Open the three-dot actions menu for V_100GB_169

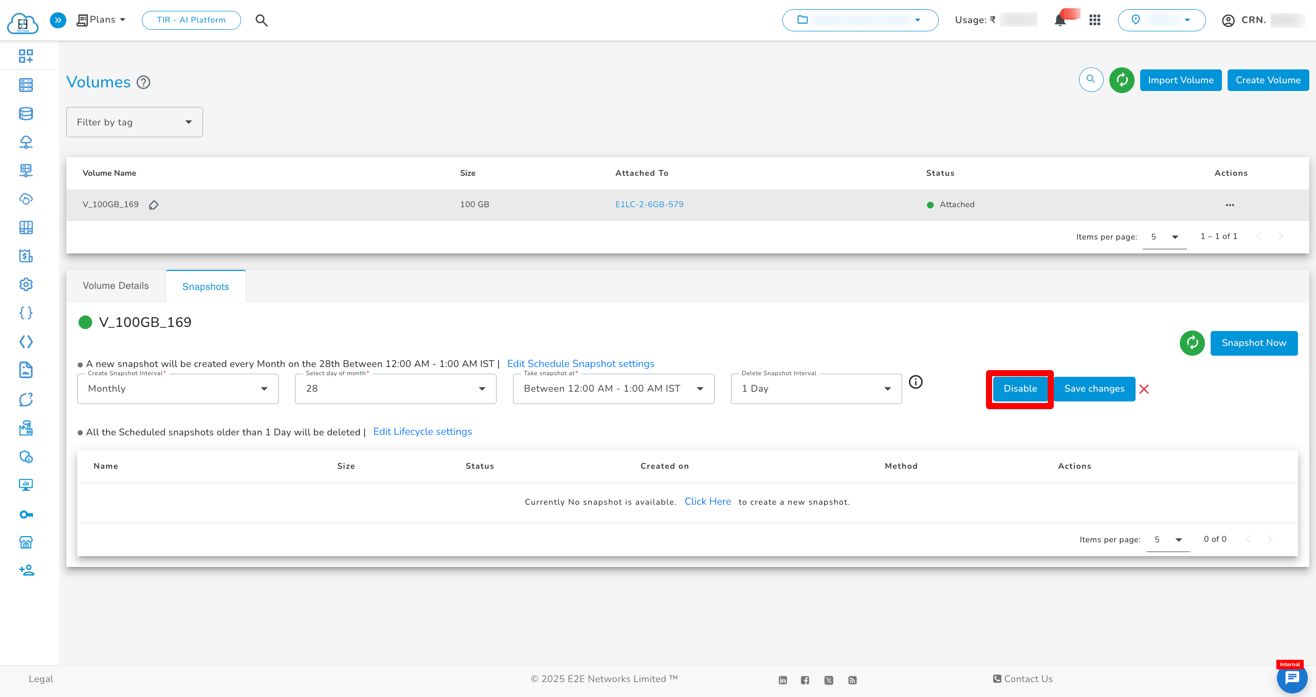[1230, 205]
